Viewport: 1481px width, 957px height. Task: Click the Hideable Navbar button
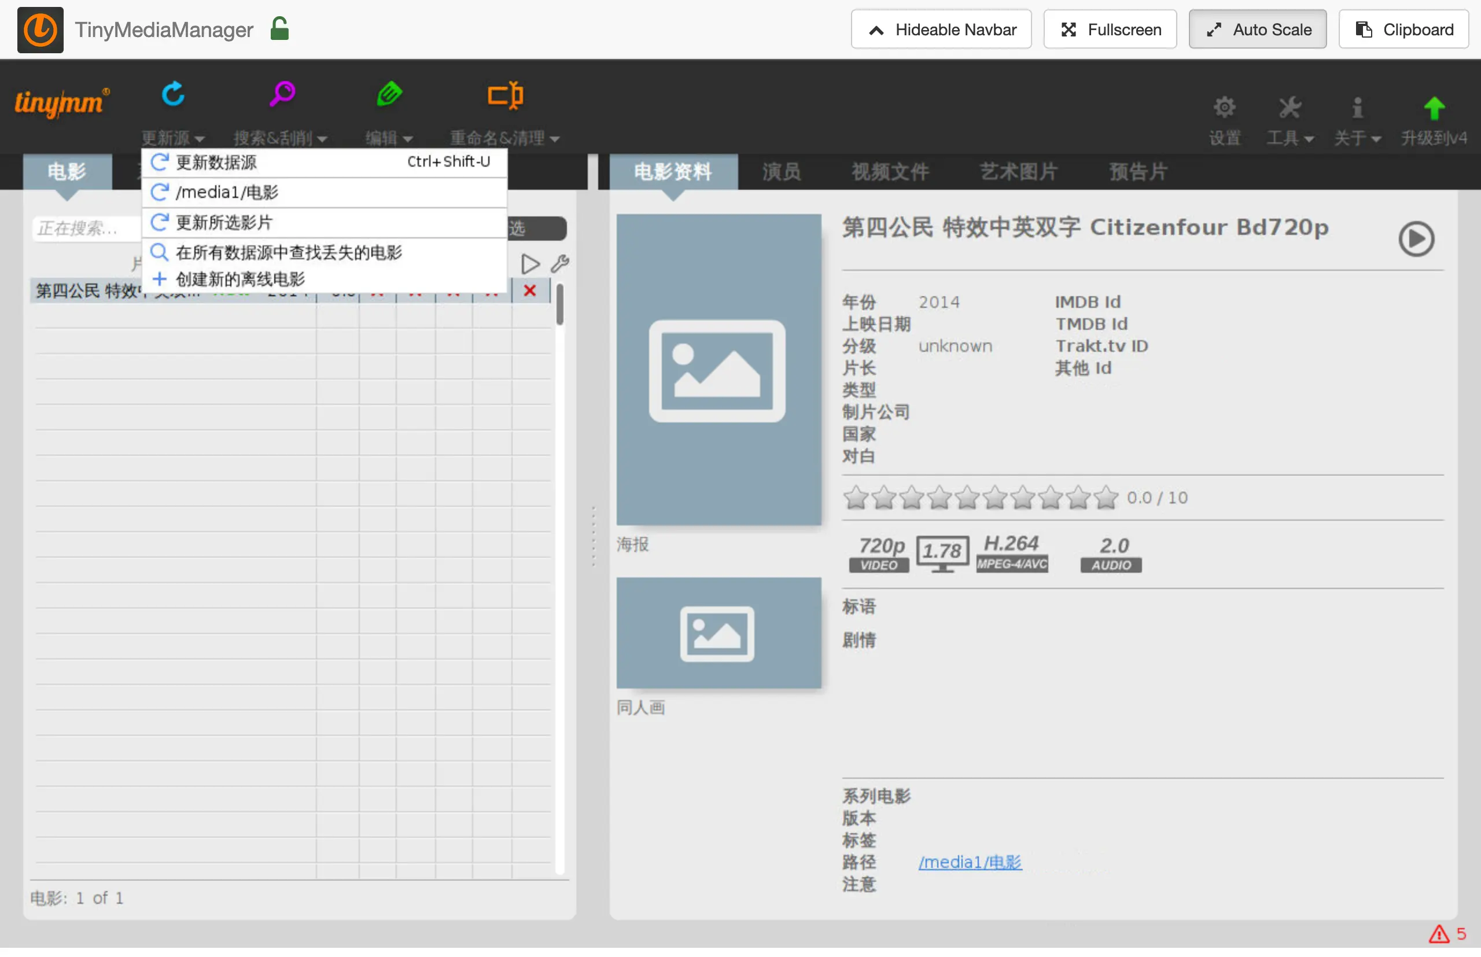[941, 29]
